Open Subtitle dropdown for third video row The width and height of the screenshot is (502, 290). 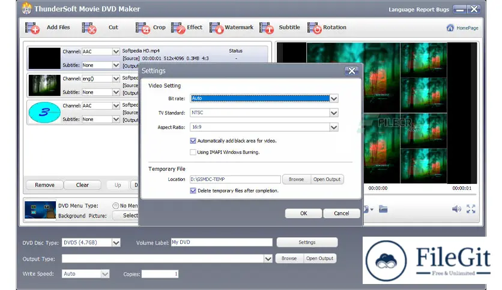pyautogui.click(x=116, y=119)
